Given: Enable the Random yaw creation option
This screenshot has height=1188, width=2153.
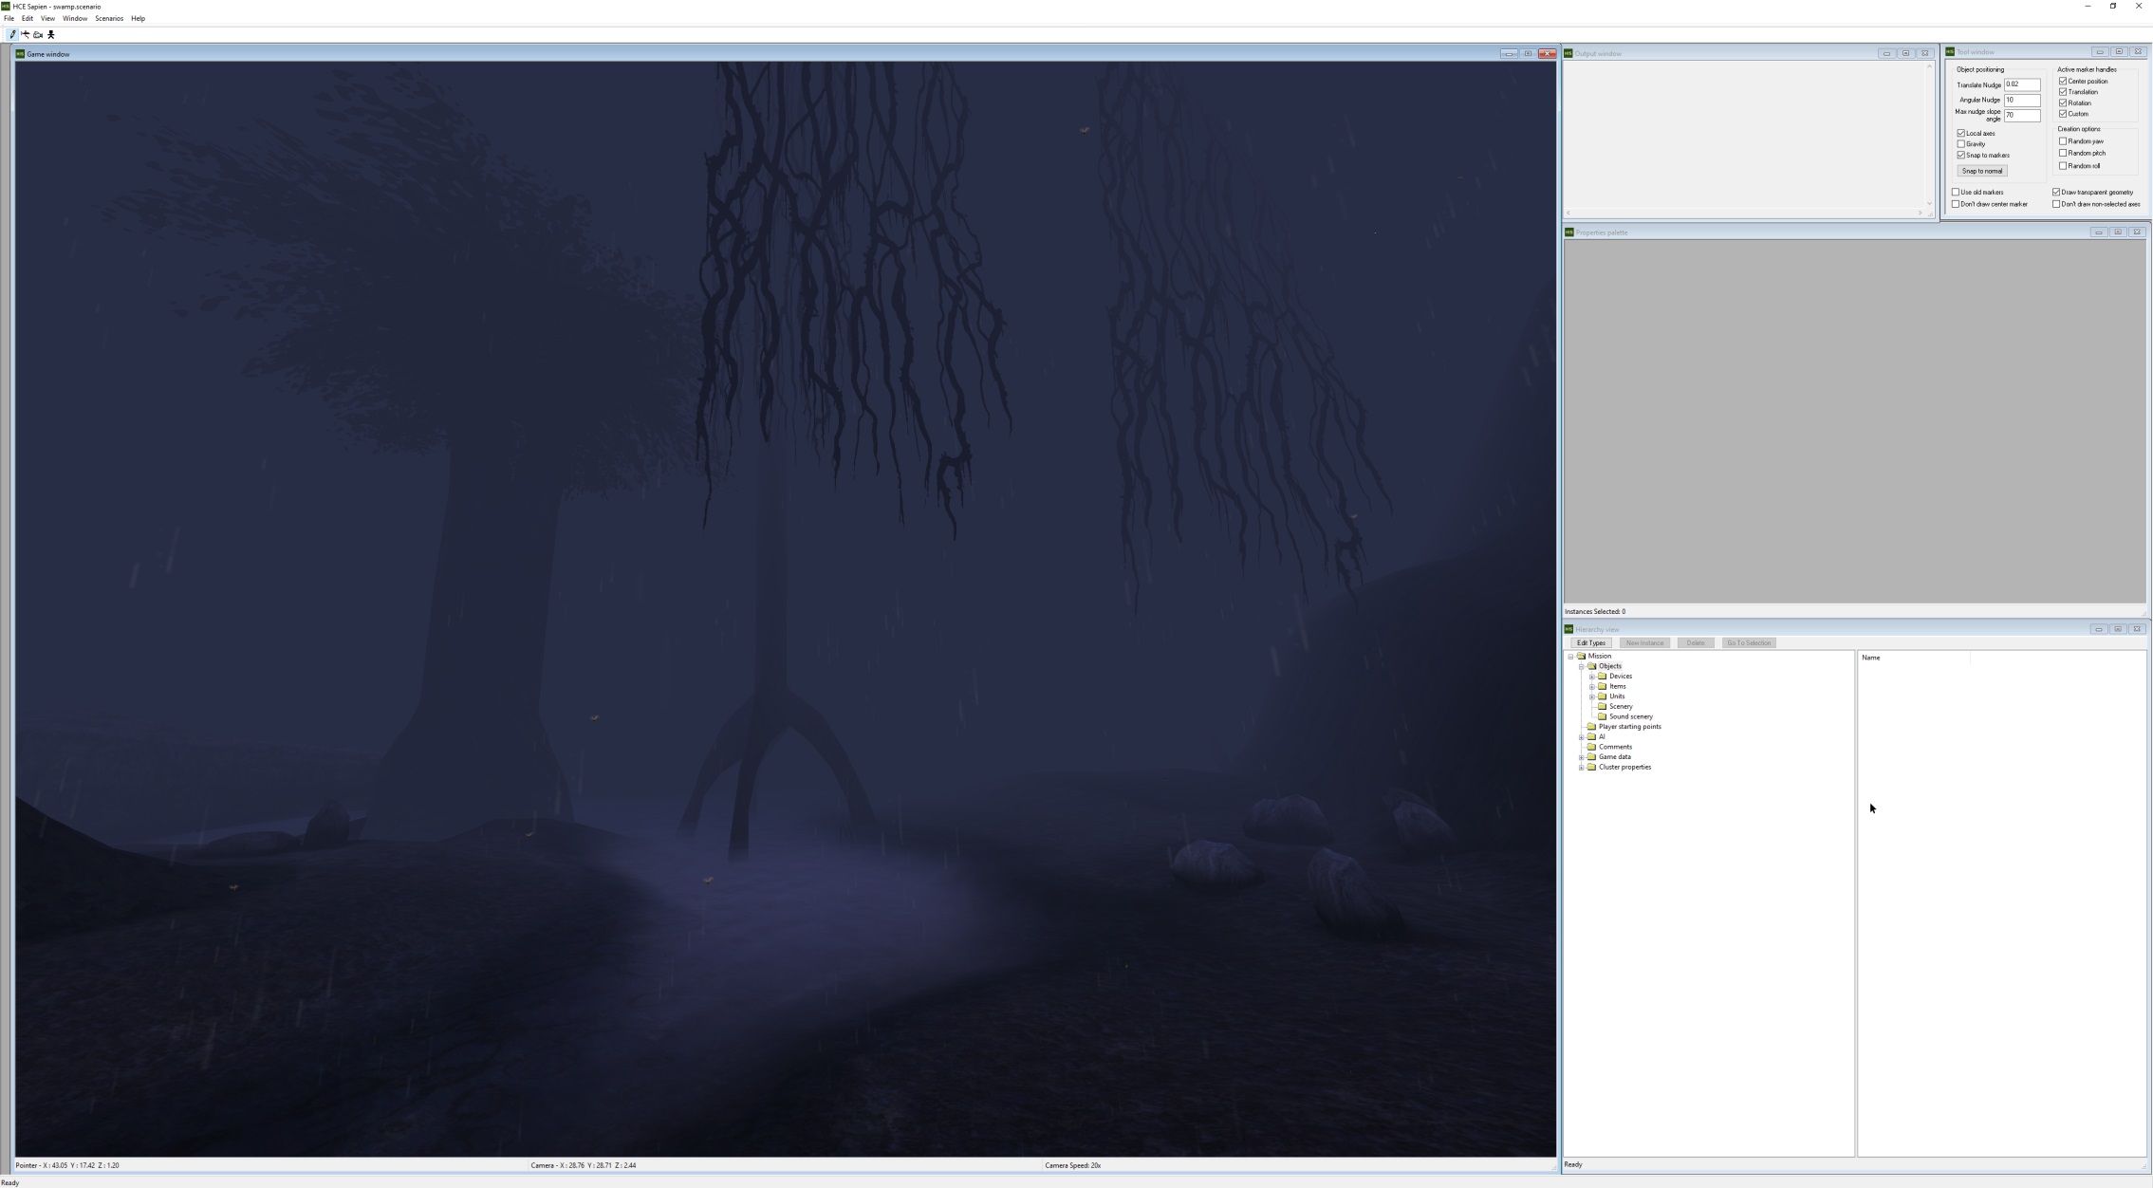Looking at the screenshot, I should (2063, 141).
